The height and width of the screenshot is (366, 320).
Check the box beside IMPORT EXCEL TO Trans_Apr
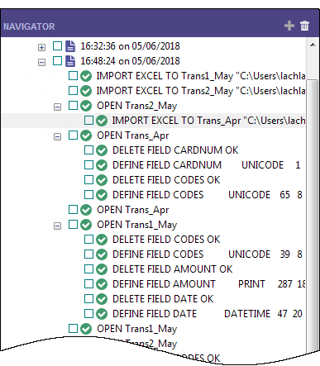(x=88, y=120)
